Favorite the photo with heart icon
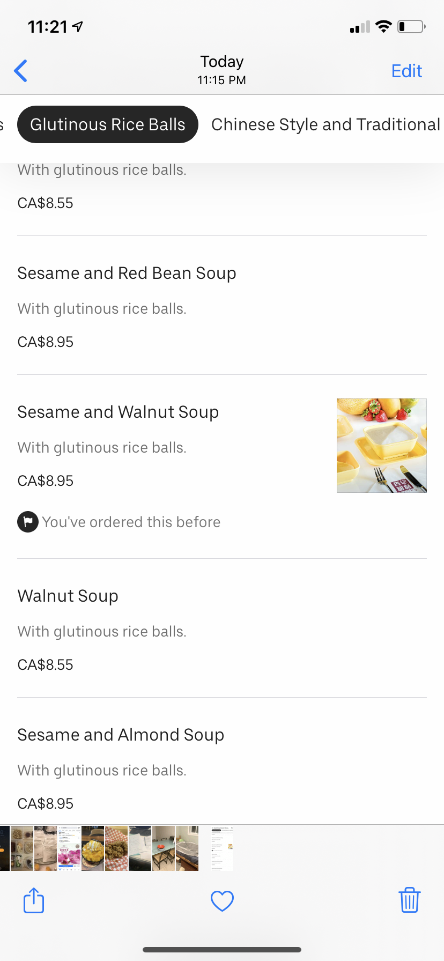Viewport: 444px width, 961px height. [x=222, y=901]
